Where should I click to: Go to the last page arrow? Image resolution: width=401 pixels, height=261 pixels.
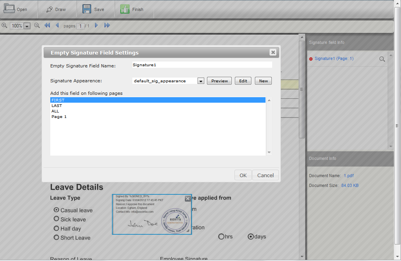[x=107, y=25]
